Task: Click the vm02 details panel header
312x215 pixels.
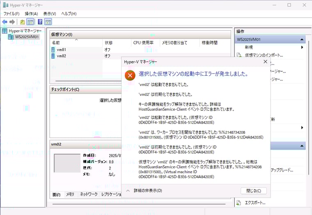Action: pyautogui.click(x=85, y=144)
